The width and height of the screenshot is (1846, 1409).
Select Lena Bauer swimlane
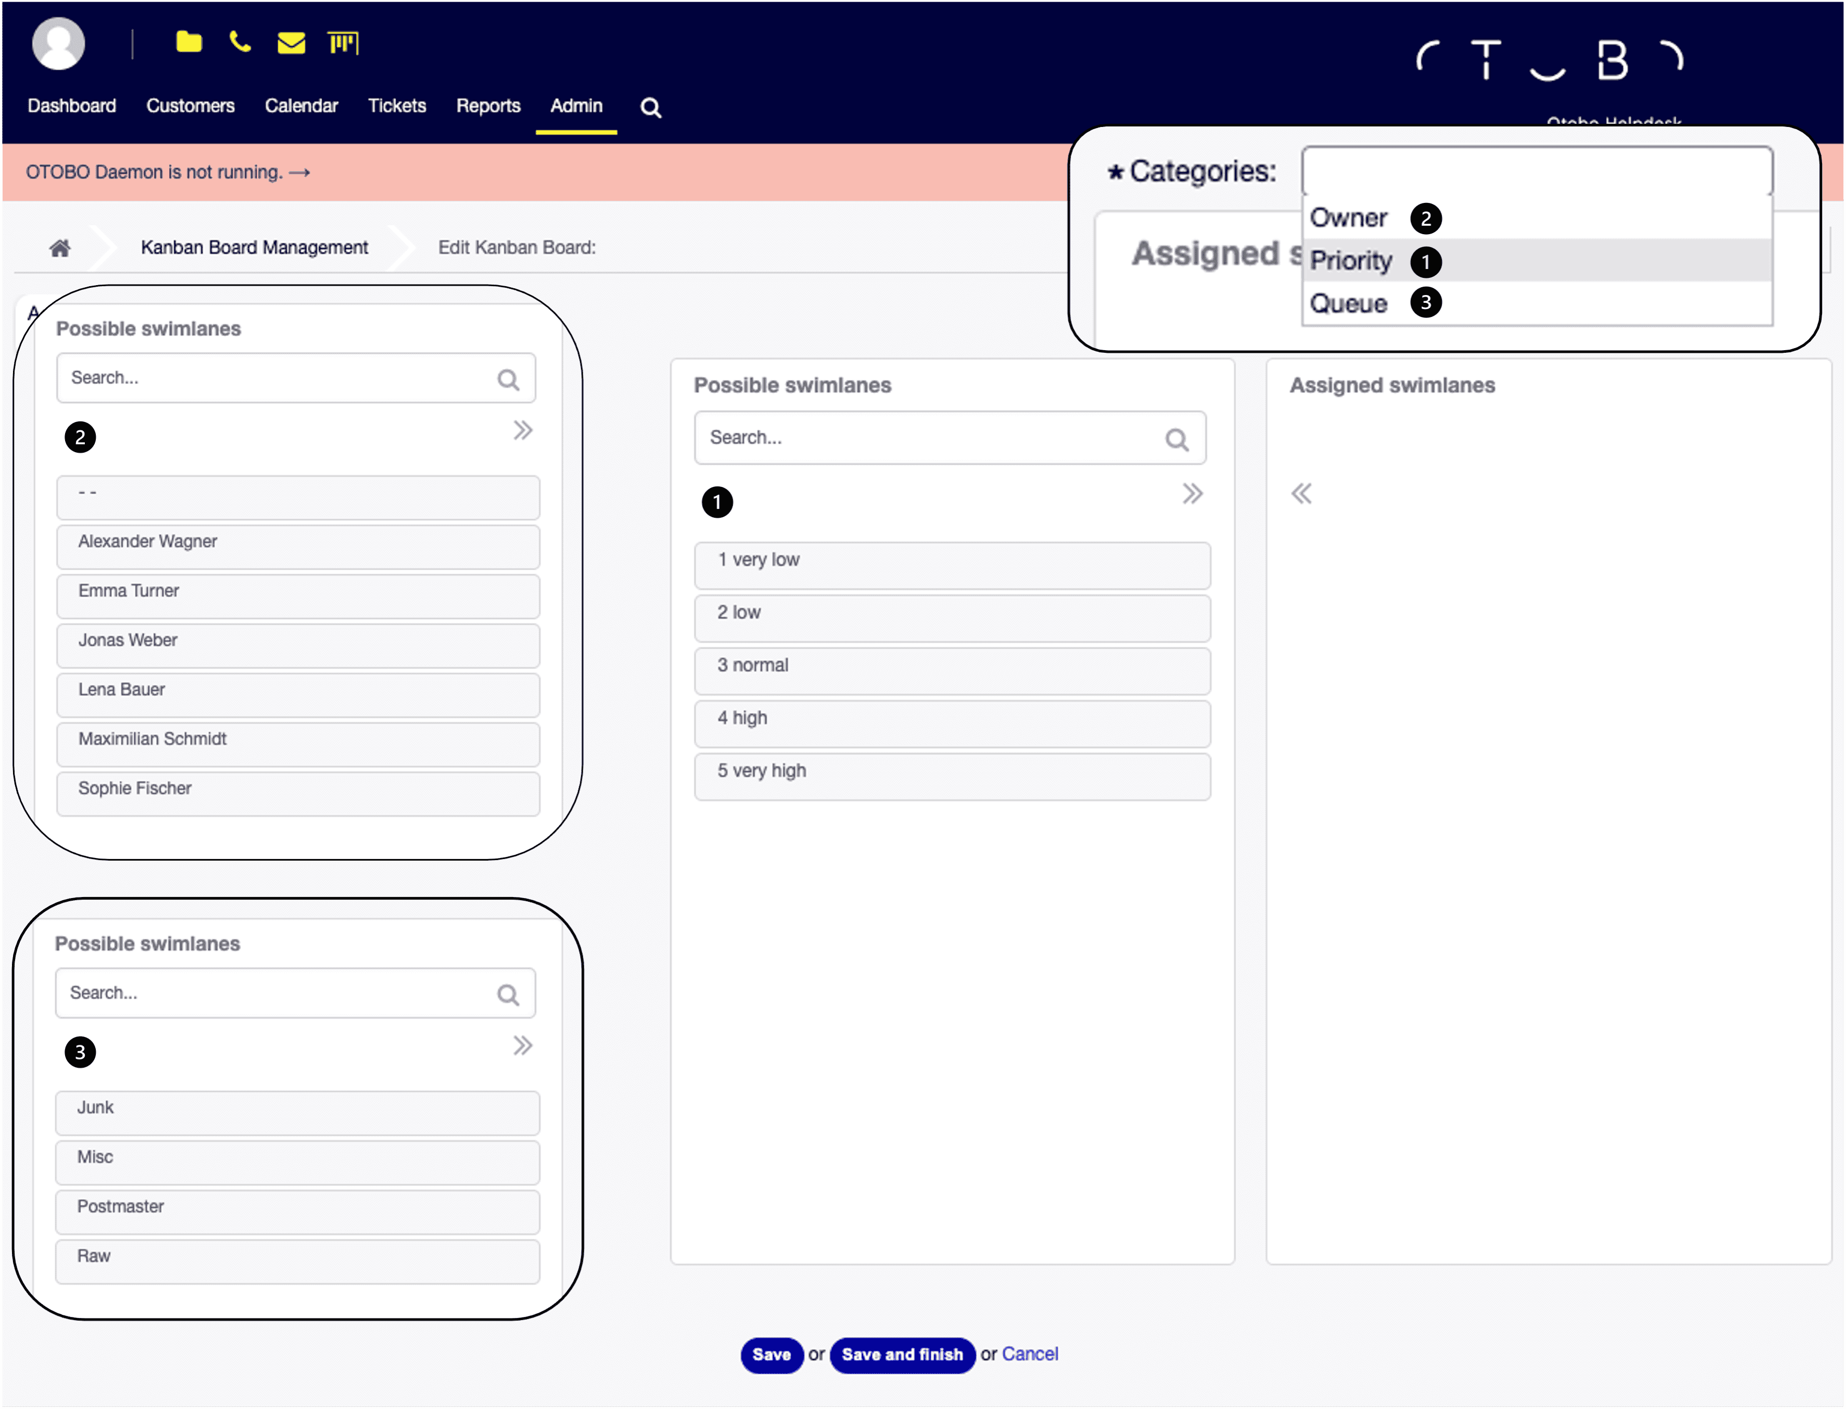[298, 695]
